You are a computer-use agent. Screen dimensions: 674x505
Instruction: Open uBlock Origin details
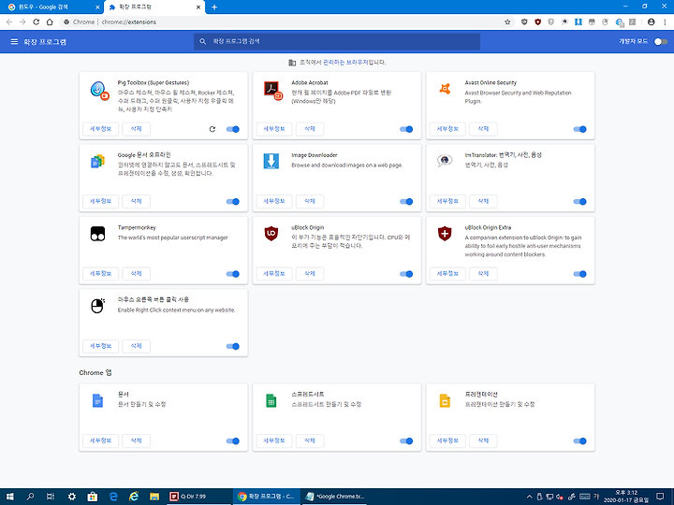pos(274,273)
